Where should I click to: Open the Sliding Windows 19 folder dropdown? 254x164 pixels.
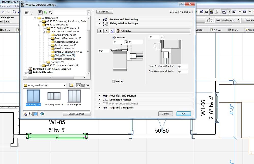point(64,85)
